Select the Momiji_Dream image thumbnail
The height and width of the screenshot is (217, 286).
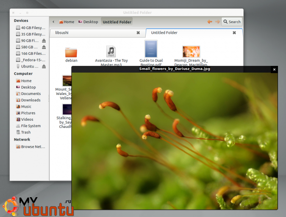point(191,52)
